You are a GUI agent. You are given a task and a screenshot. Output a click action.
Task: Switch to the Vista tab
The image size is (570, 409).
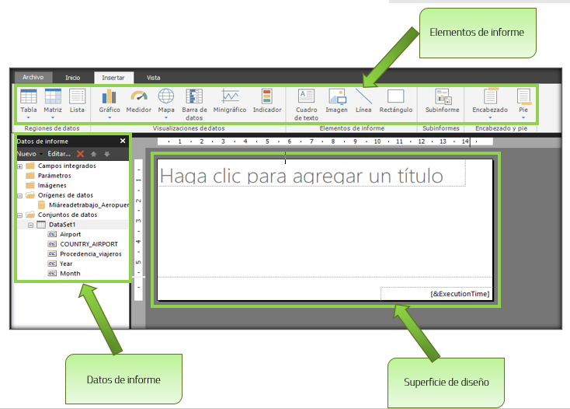(154, 78)
